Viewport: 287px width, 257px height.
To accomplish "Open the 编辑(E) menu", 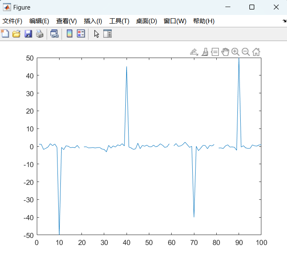I will (x=39, y=21).
